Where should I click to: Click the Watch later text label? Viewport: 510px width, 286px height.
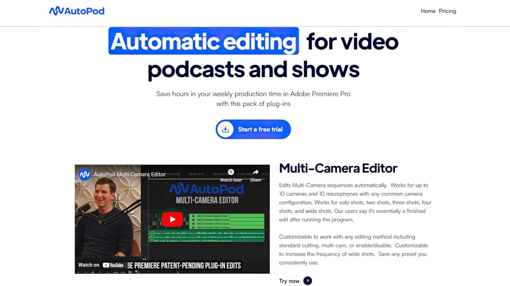pos(231,180)
